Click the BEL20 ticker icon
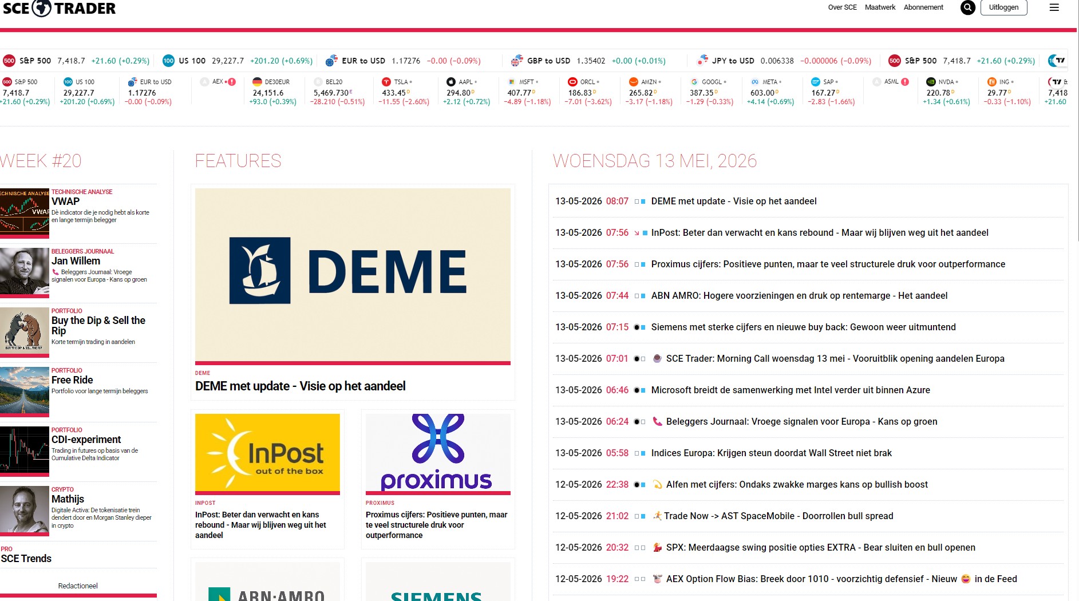This screenshot has width=1079, height=601. 318,82
